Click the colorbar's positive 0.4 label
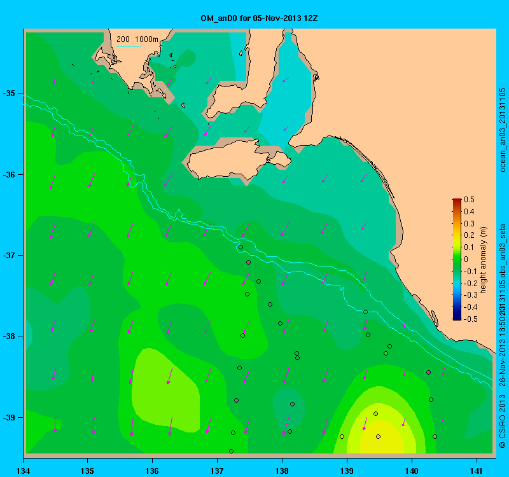The image size is (509, 477). point(469,212)
